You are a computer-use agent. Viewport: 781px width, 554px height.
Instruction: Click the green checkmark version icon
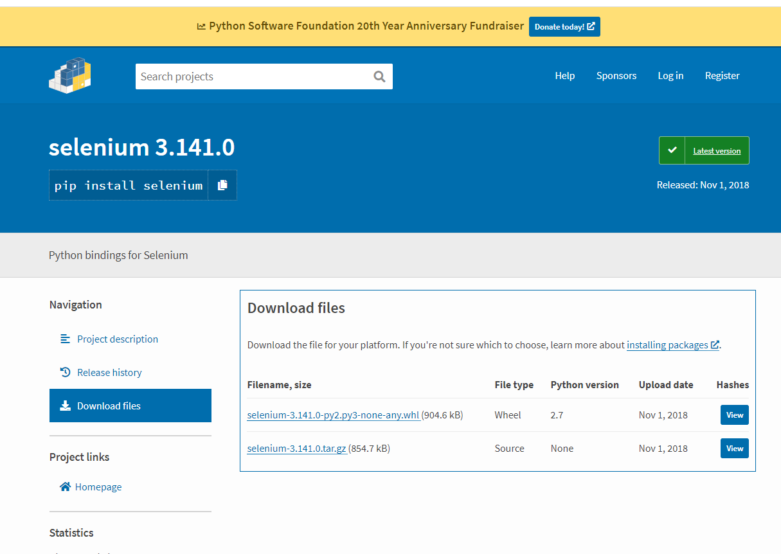(x=672, y=150)
